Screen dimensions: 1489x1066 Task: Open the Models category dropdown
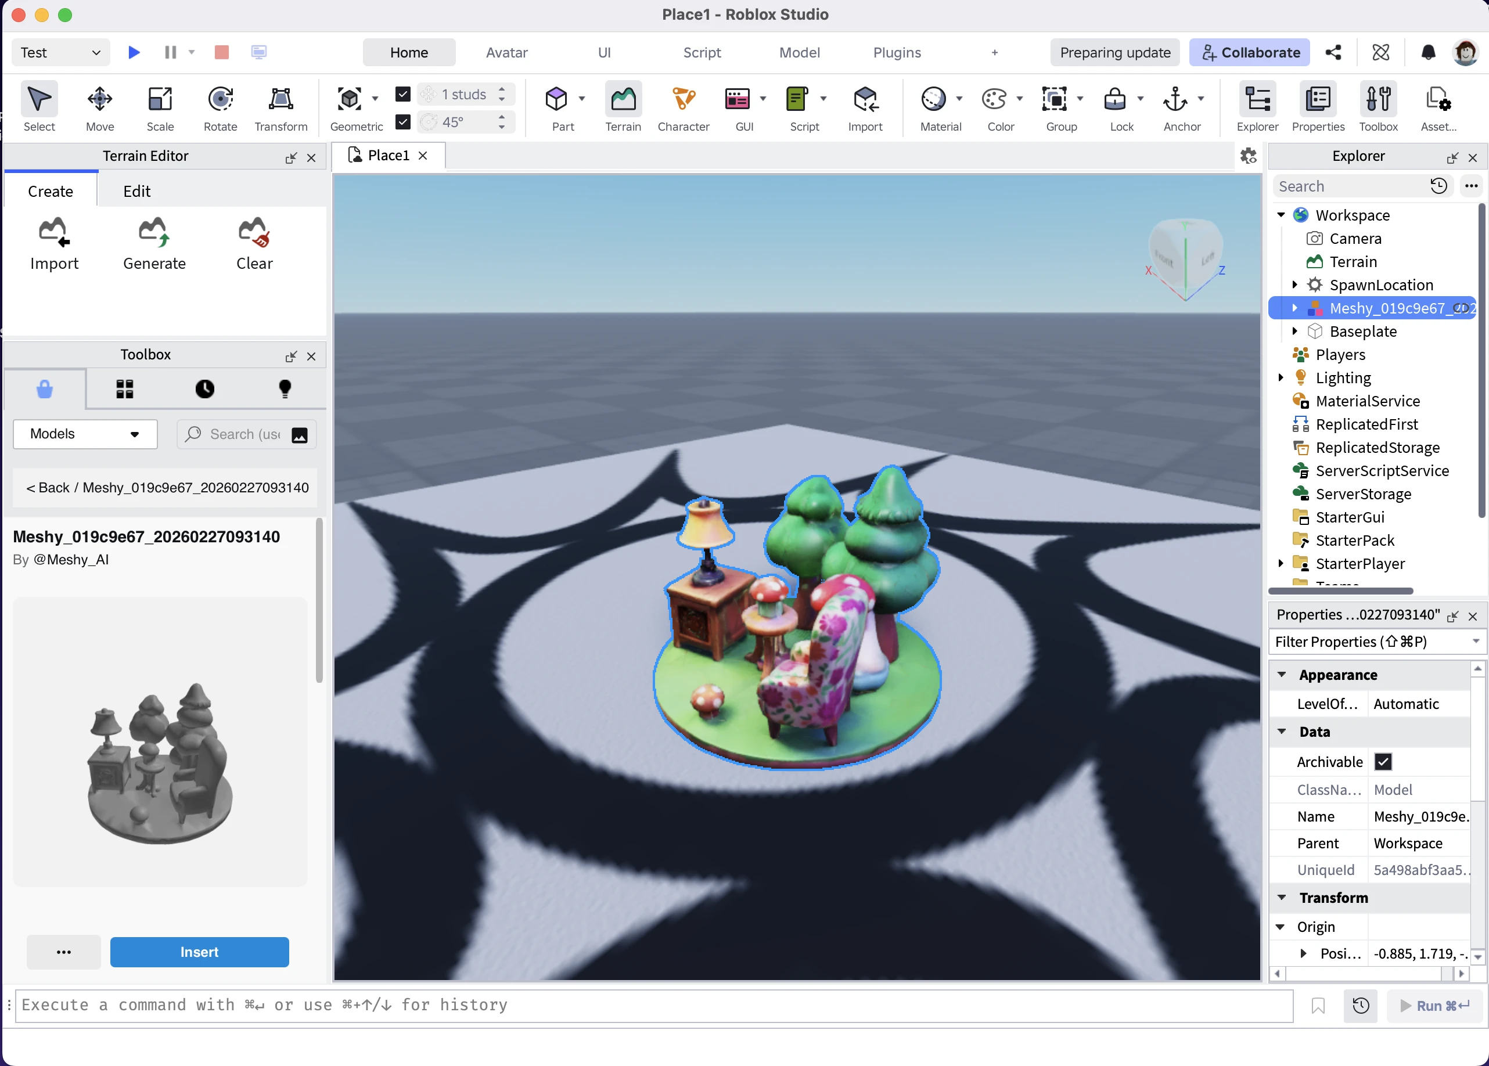85,434
